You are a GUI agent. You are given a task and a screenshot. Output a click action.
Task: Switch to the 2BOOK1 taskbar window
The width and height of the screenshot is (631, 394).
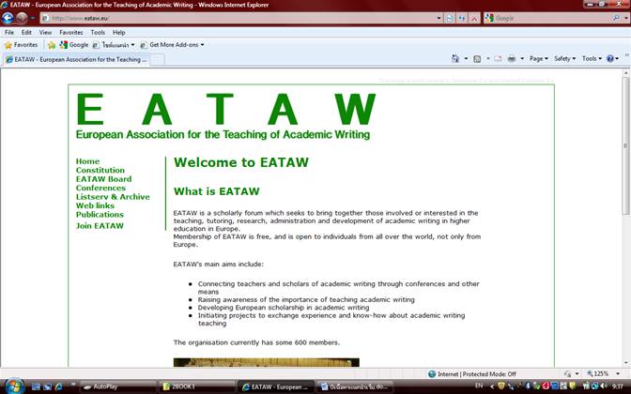pos(197,386)
